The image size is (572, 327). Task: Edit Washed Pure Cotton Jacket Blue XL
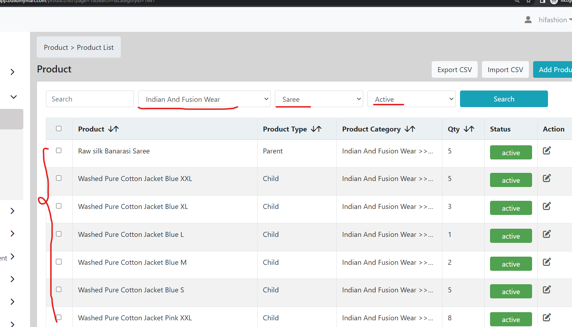point(547,206)
